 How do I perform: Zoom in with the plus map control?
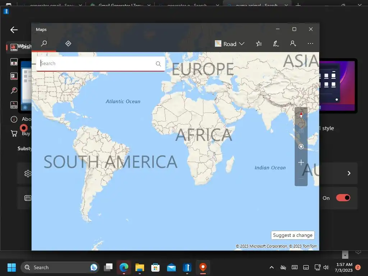tap(301, 162)
